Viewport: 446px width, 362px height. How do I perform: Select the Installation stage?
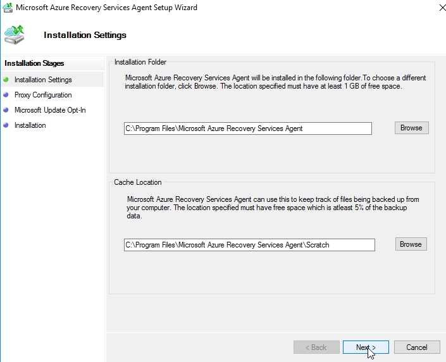coord(30,125)
